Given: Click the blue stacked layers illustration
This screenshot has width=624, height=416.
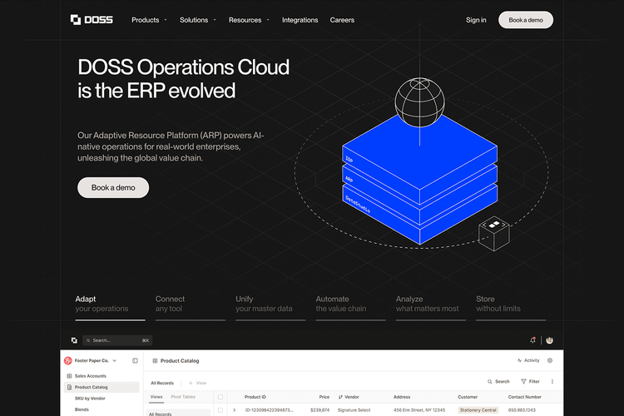Looking at the screenshot, I should click(x=419, y=179).
